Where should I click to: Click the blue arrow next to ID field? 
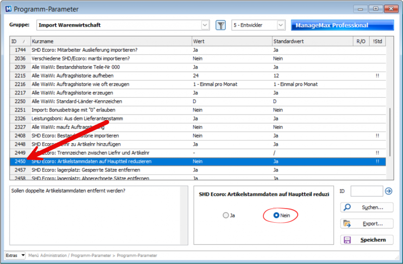pos(388,191)
